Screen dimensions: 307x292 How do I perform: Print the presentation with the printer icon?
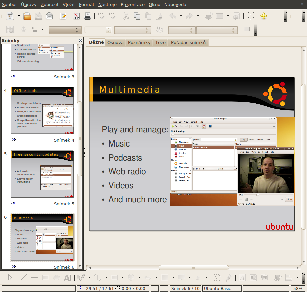click(x=88, y=16)
